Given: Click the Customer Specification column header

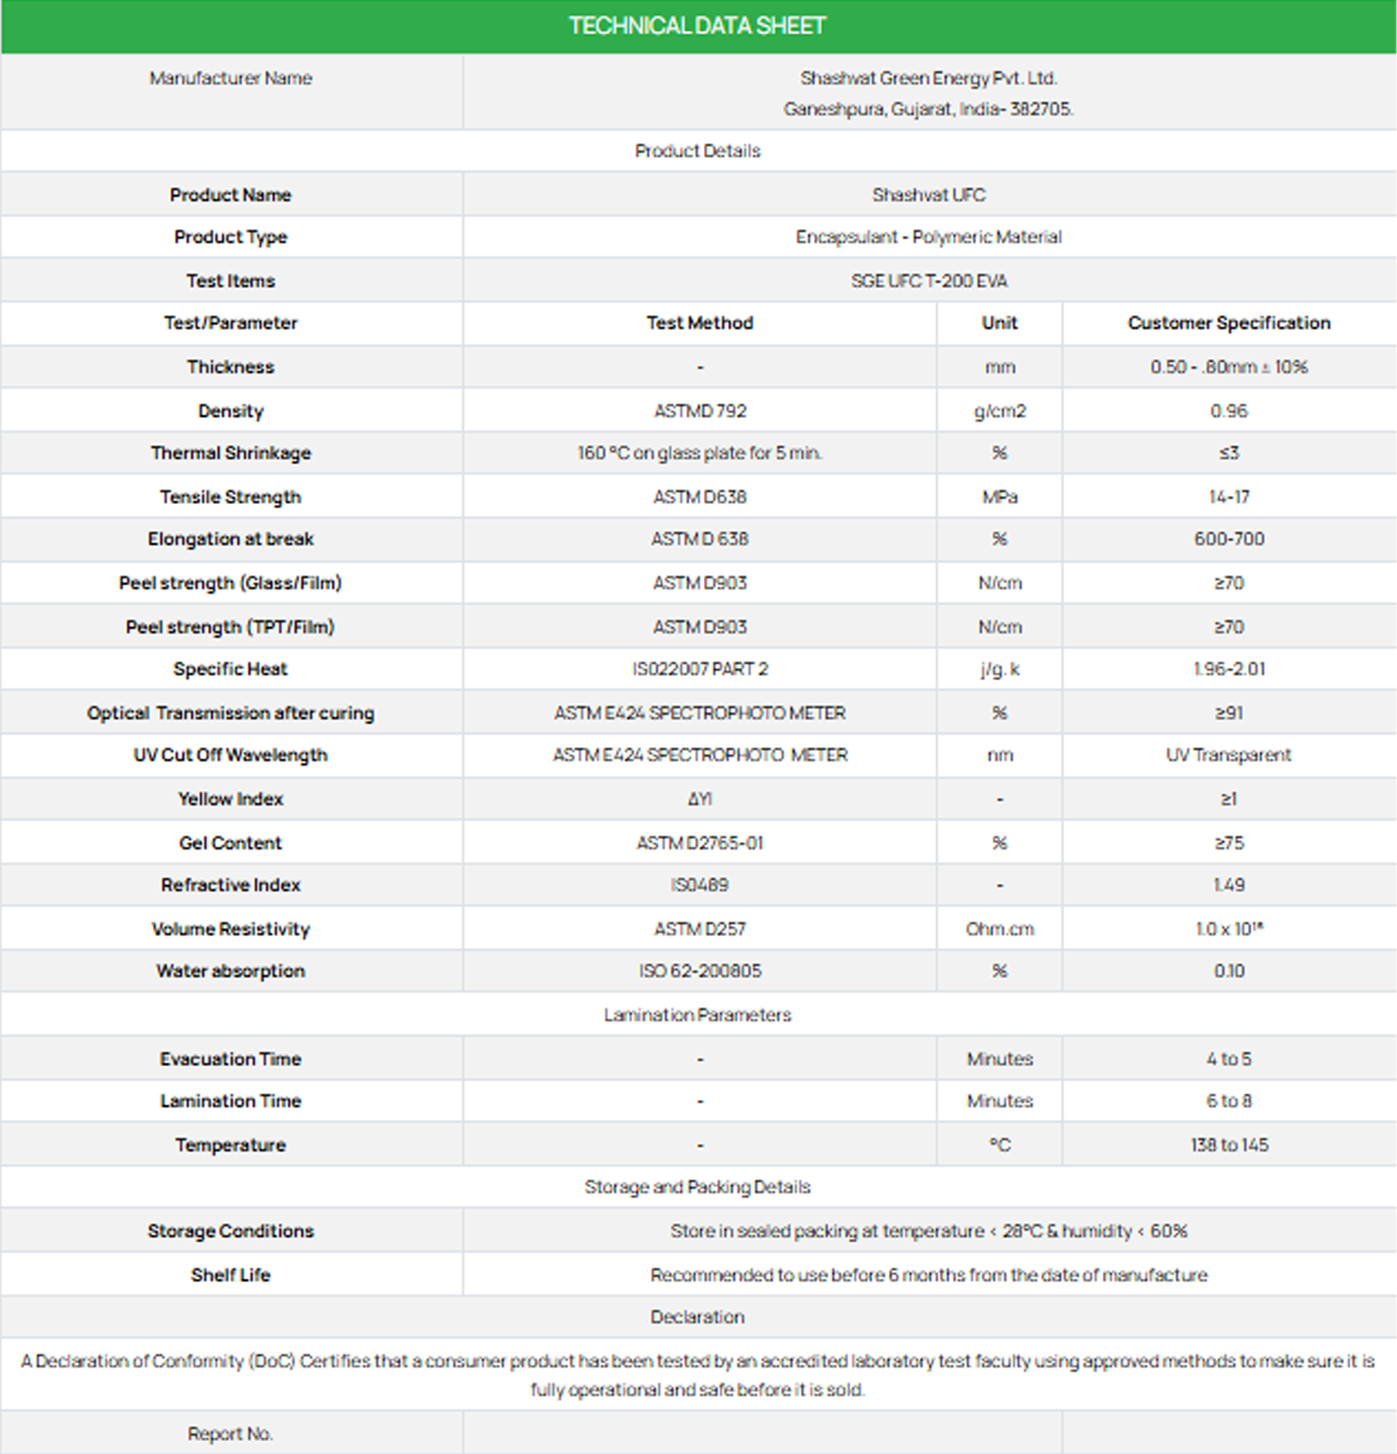Looking at the screenshot, I should click(1229, 323).
